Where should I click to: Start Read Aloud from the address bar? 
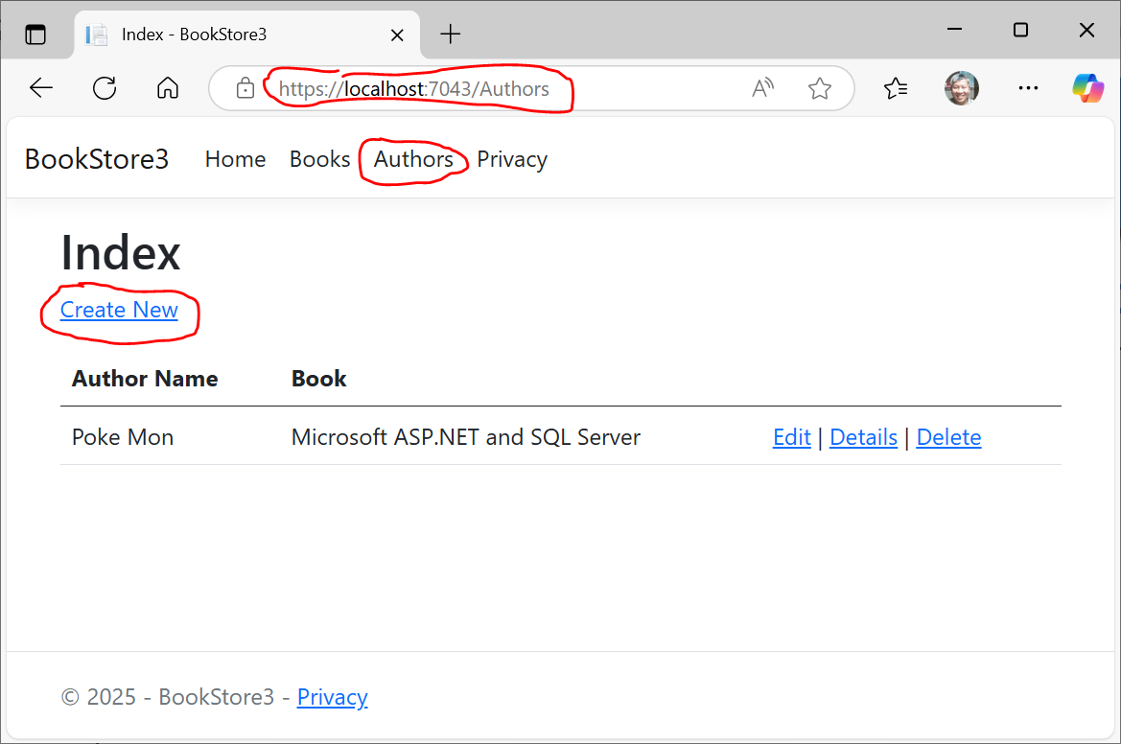762,88
